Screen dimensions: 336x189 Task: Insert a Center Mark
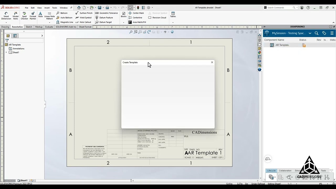(136, 13)
